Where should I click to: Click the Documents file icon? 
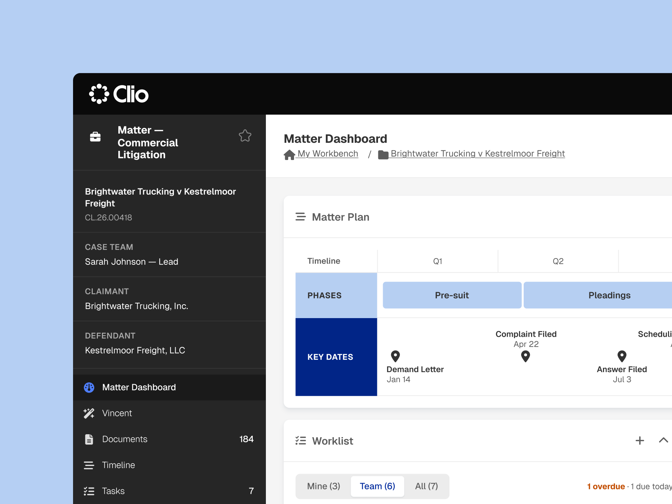pos(89,439)
